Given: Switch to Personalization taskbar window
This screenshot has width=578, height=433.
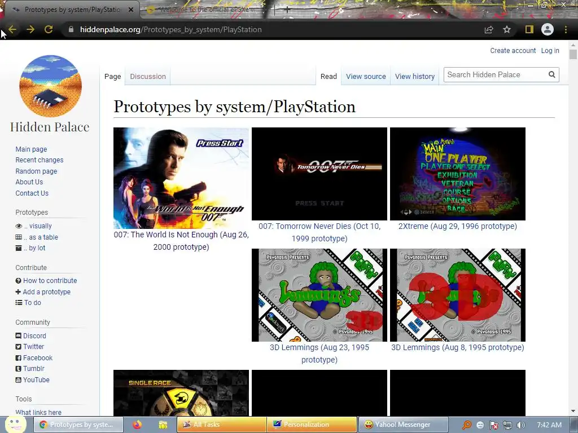Looking at the screenshot, I should click(312, 425).
